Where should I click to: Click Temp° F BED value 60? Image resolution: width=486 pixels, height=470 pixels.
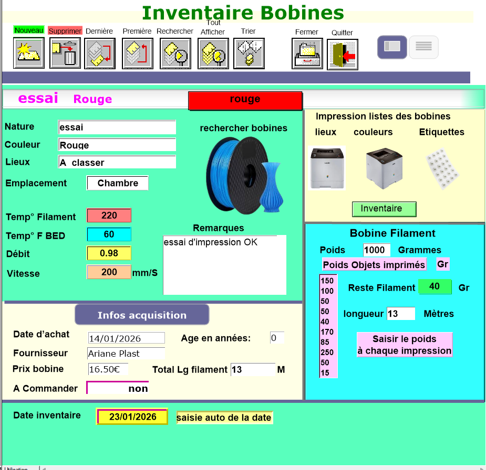(109, 234)
